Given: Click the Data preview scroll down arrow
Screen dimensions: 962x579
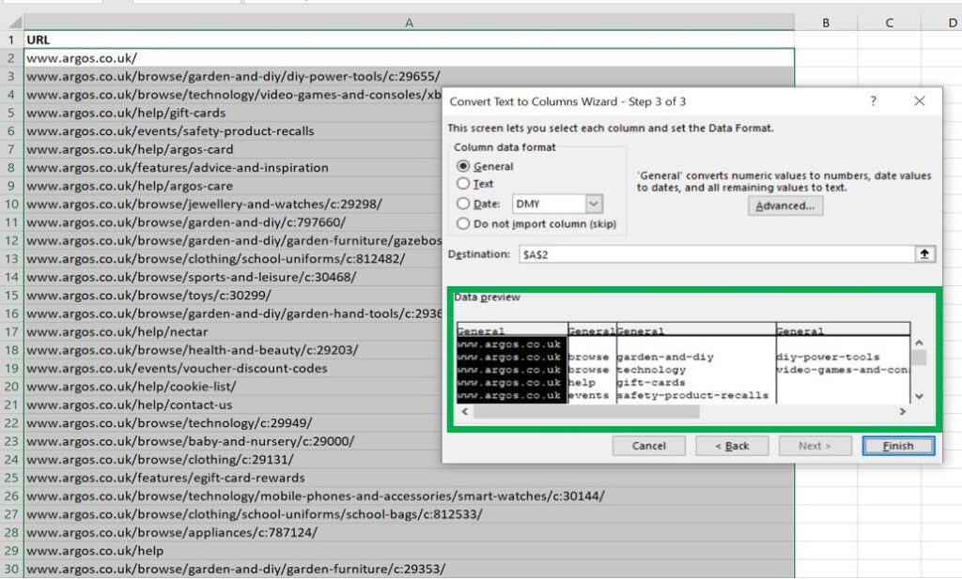Looking at the screenshot, I should [x=919, y=396].
